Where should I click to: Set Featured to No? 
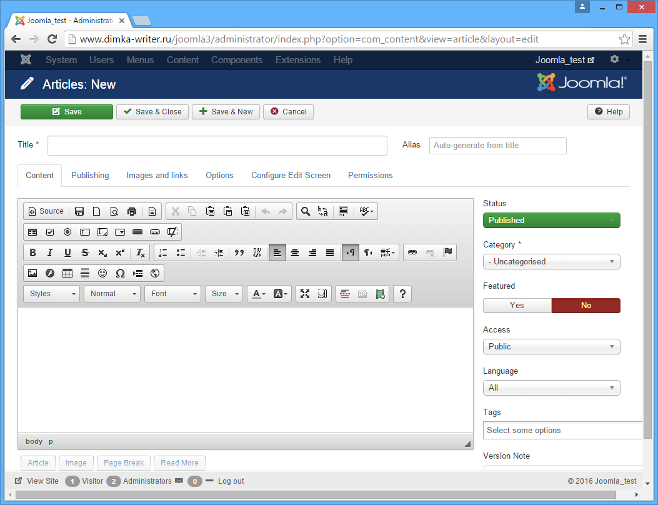tap(586, 306)
